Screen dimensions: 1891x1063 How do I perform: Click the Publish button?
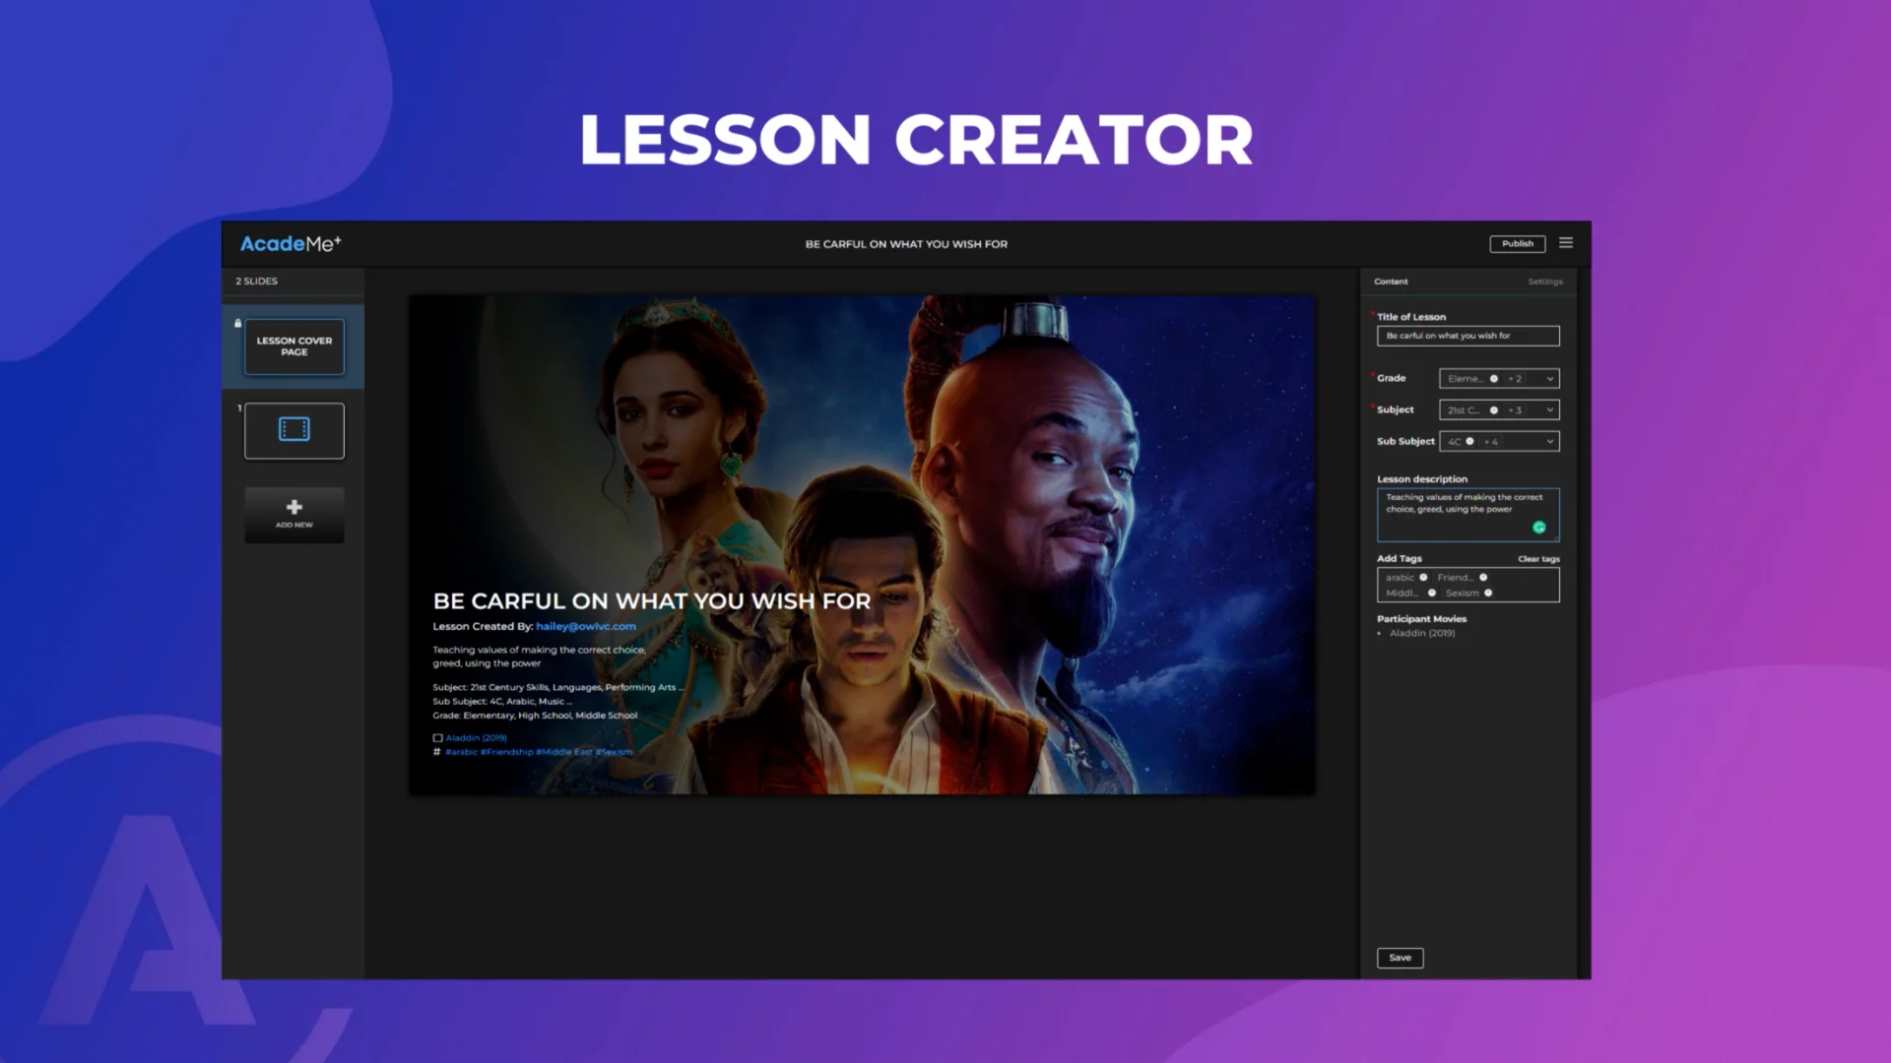[1518, 243]
